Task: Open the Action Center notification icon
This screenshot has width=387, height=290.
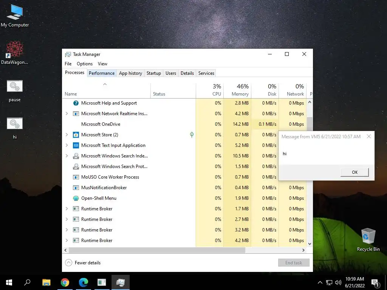Action: pyautogui.click(x=375, y=283)
